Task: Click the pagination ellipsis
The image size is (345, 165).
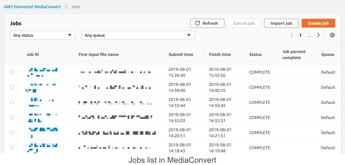Action: tap(309, 36)
